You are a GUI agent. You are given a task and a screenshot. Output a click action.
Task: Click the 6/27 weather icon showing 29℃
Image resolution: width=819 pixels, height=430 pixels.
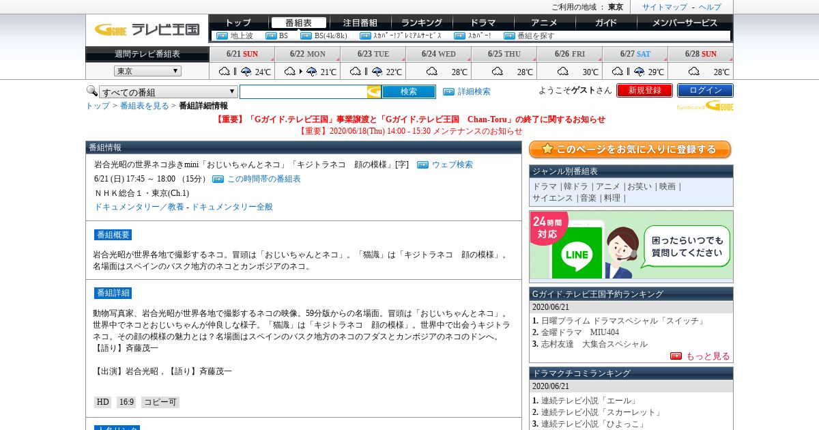[x=628, y=71]
